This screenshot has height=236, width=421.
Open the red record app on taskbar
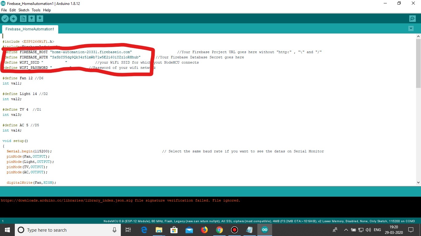pos(235,230)
